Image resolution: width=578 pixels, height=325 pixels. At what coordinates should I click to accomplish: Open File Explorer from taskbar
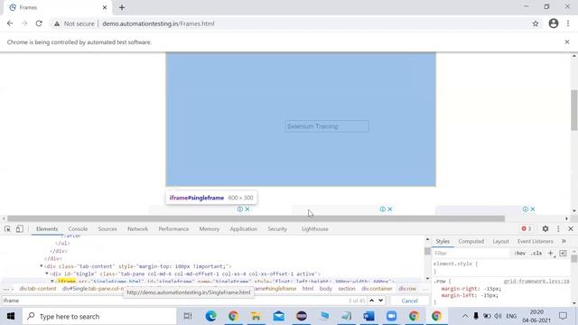[x=256, y=316]
